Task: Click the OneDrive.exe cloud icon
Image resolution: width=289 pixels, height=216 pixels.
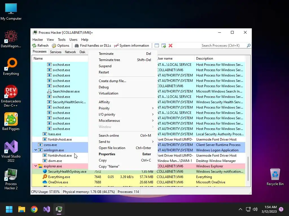Action: [x=45, y=182]
